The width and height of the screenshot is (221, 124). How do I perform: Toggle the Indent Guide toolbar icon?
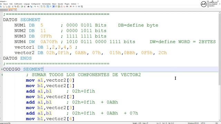[x=54, y=7]
